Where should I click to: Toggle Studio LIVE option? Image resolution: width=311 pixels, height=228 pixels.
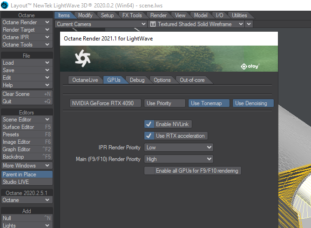27,182
